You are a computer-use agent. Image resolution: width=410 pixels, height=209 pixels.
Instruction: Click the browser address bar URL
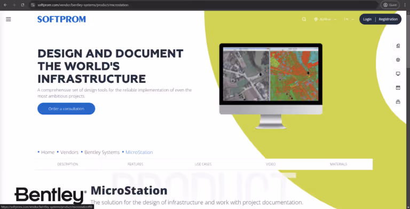[83, 5]
